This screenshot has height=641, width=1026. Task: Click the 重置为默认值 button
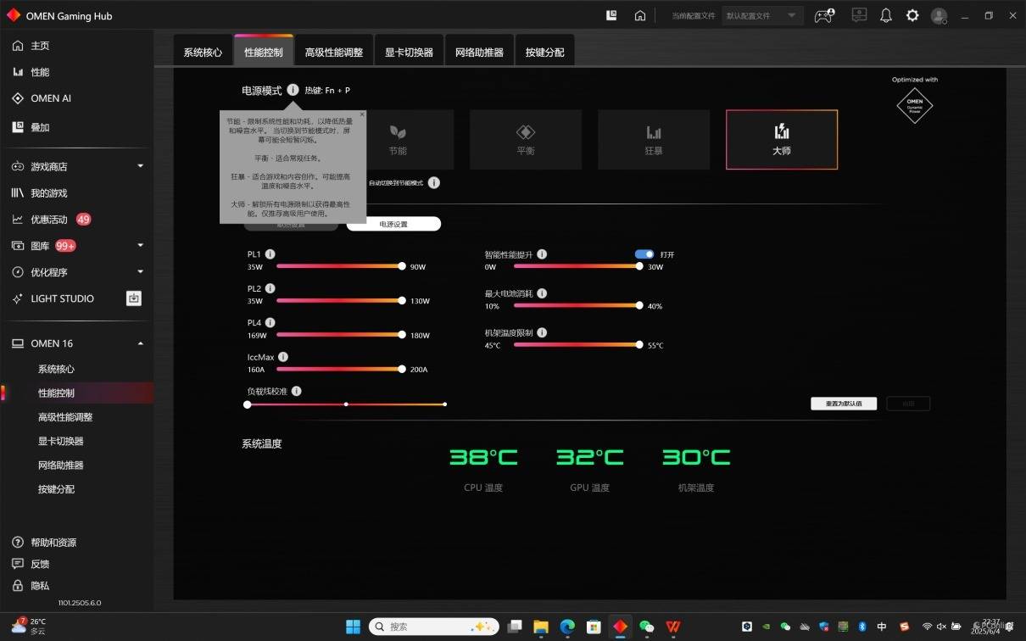click(x=844, y=404)
